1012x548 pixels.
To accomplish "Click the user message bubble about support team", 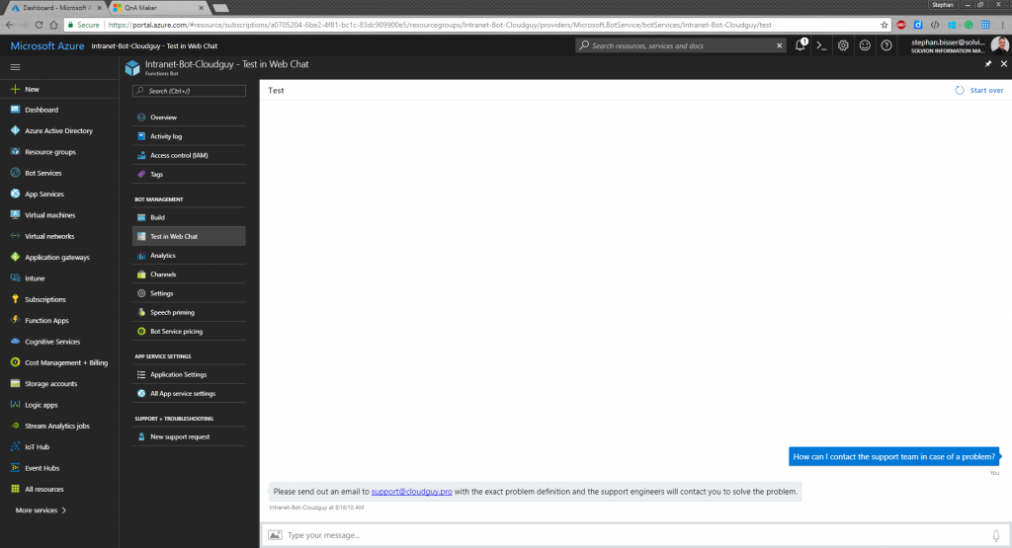I will 893,456.
